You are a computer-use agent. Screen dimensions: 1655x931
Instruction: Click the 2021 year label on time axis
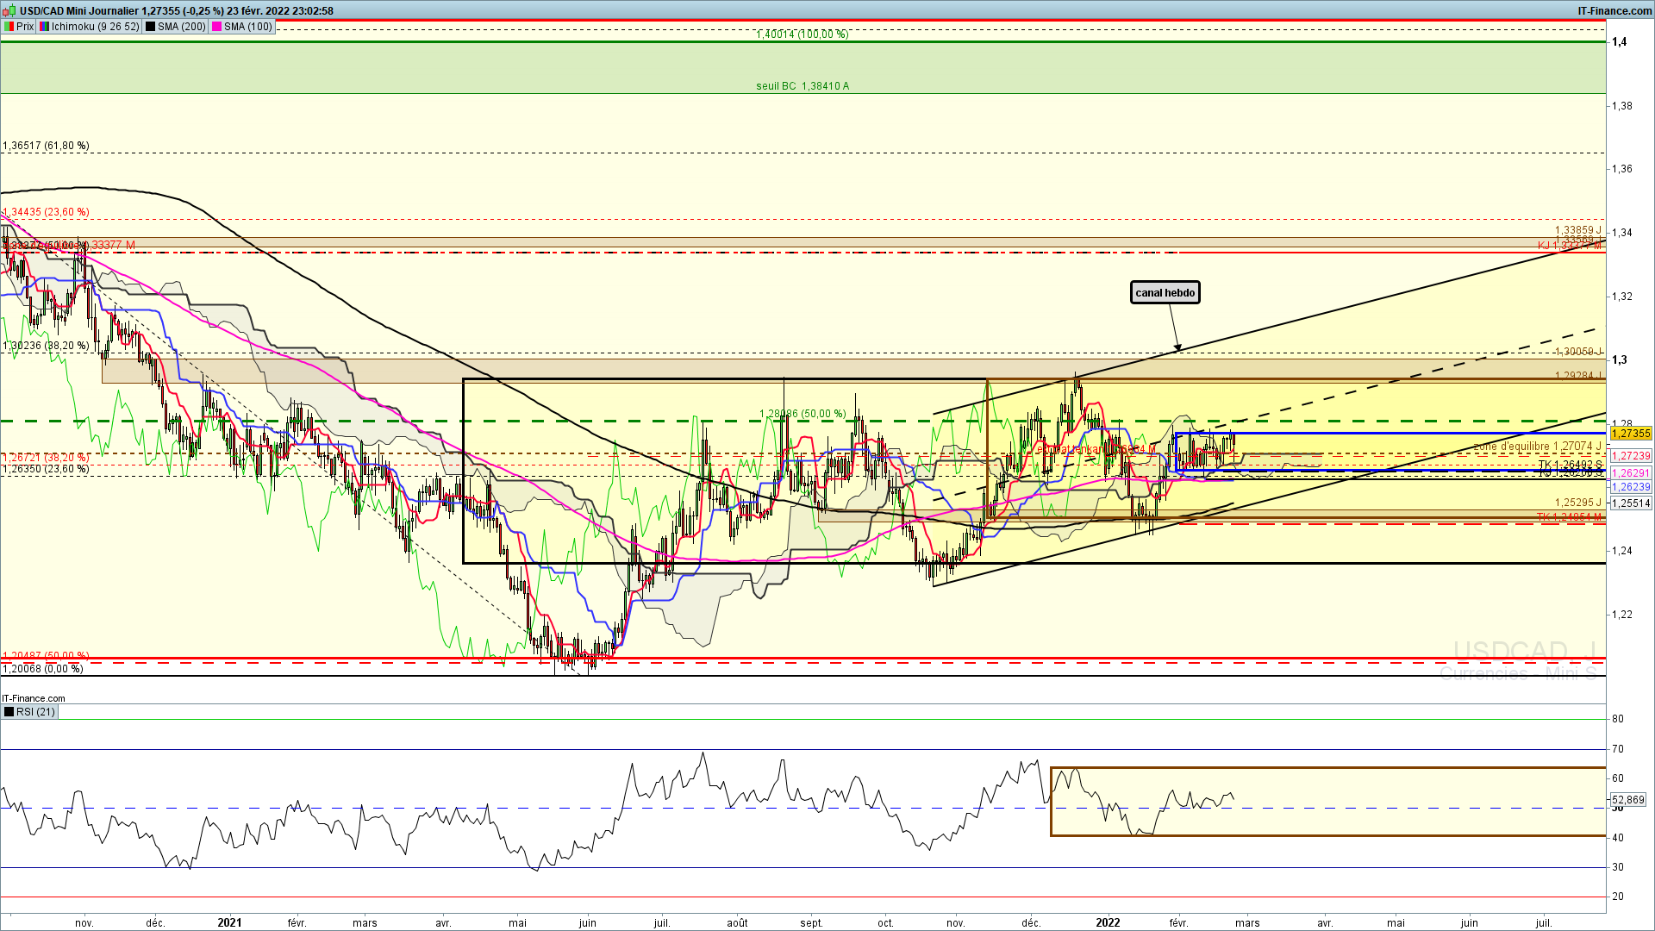click(229, 922)
